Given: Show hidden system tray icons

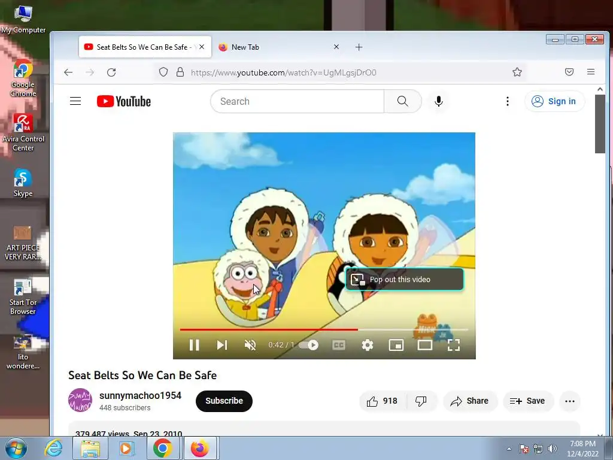Looking at the screenshot, I should click(x=509, y=449).
